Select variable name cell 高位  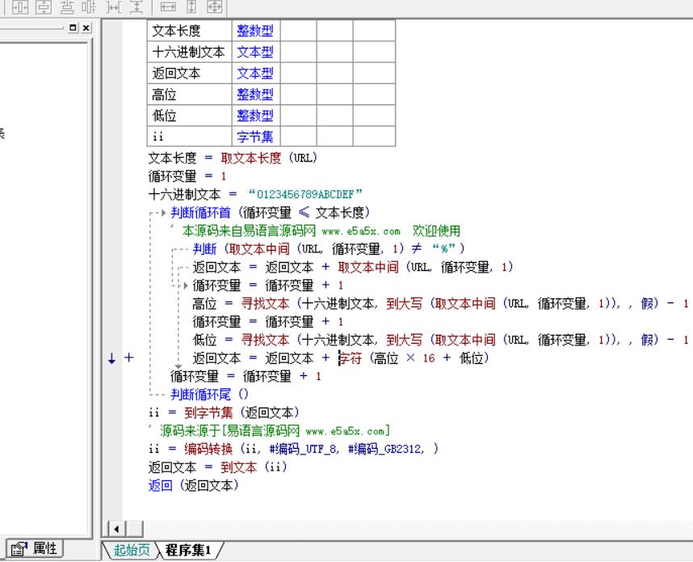[189, 95]
